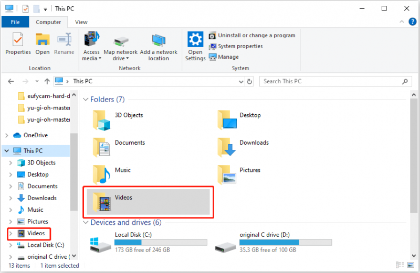Screen dimensions: 420x273
Task: Click the Forward navigation arrow
Action: (25, 81)
